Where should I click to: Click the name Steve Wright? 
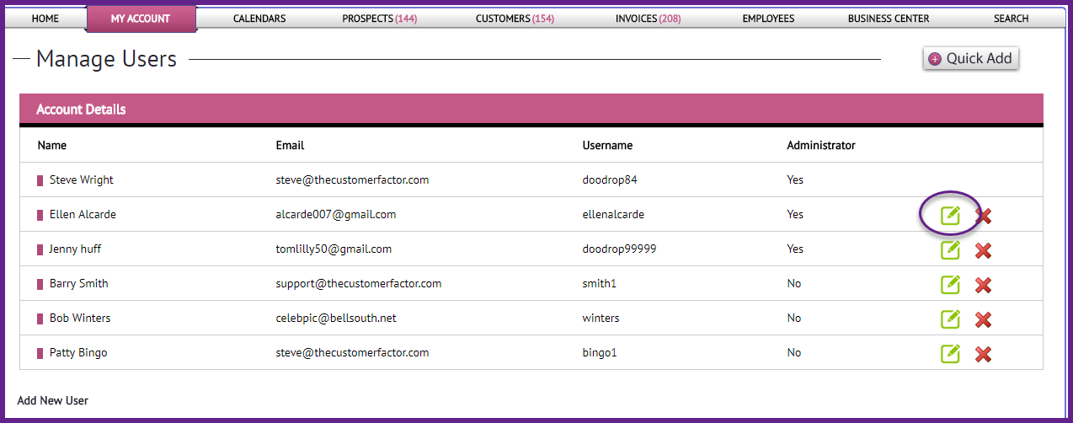tap(82, 179)
